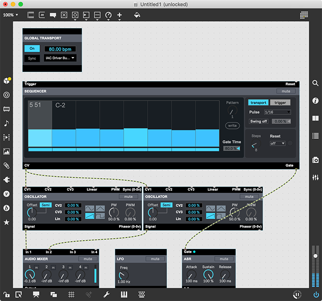Open the zoom 100% dropdown
The height and width of the screenshot is (301, 322).
tap(11, 15)
